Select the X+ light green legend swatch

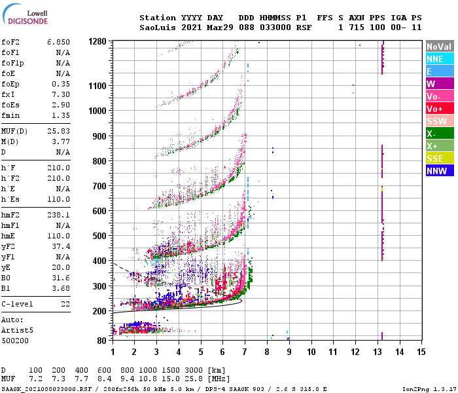coord(440,146)
